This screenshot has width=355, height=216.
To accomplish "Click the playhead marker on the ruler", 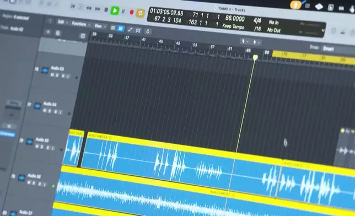I will 255,57.
